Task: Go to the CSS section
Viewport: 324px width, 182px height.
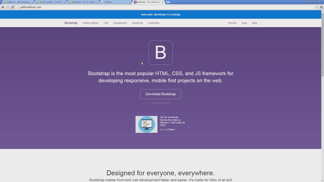Action: coord(106,23)
